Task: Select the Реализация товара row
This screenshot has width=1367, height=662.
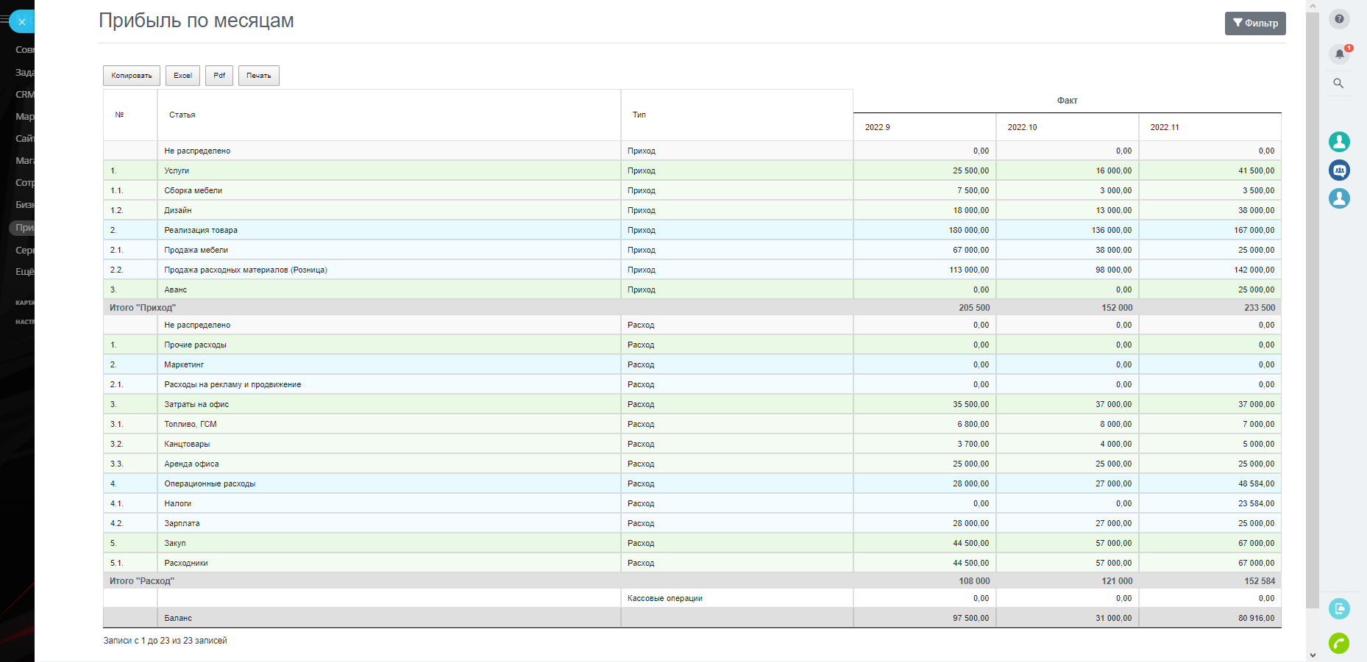Action: [201, 231]
